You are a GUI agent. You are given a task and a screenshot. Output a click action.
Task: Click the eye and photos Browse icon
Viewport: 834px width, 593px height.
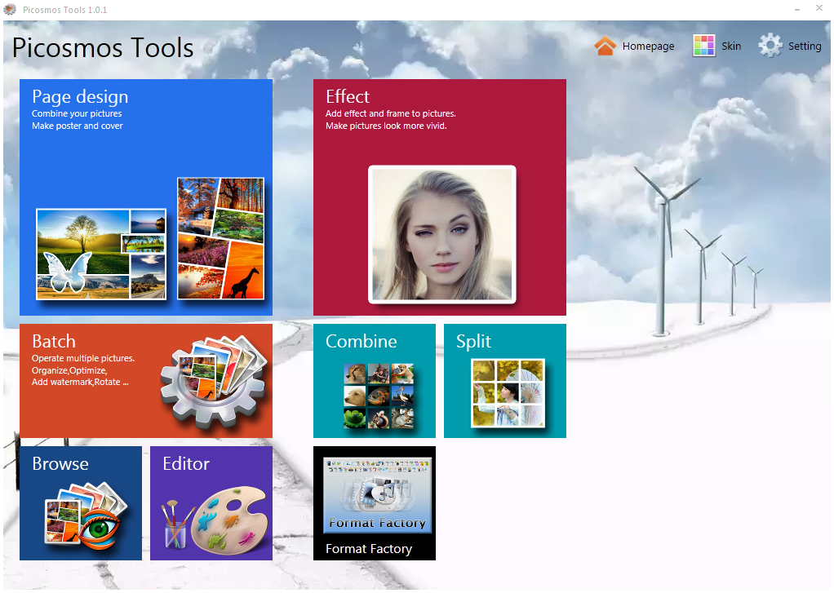point(87,516)
